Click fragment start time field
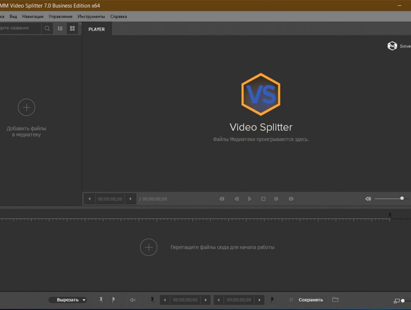The image size is (411, 310). [x=185, y=300]
